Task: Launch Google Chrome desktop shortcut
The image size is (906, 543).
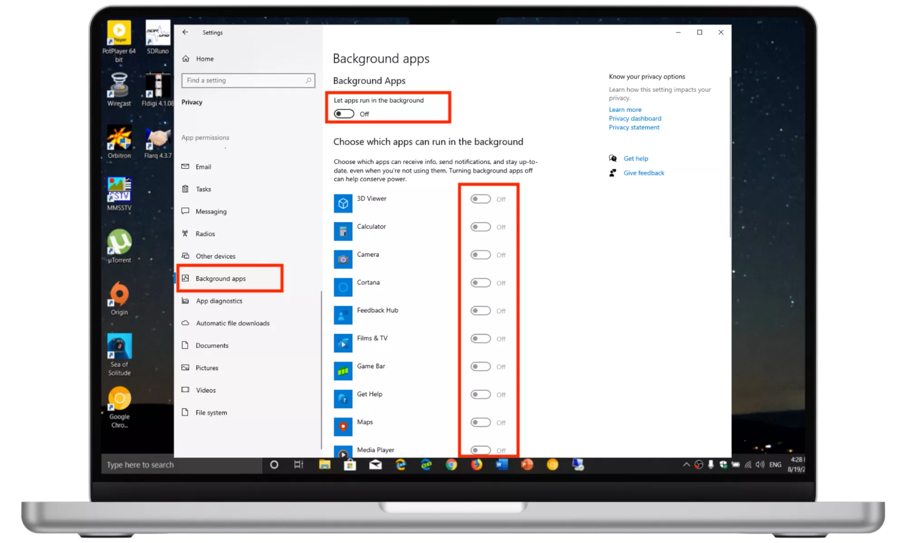Action: click(x=119, y=407)
